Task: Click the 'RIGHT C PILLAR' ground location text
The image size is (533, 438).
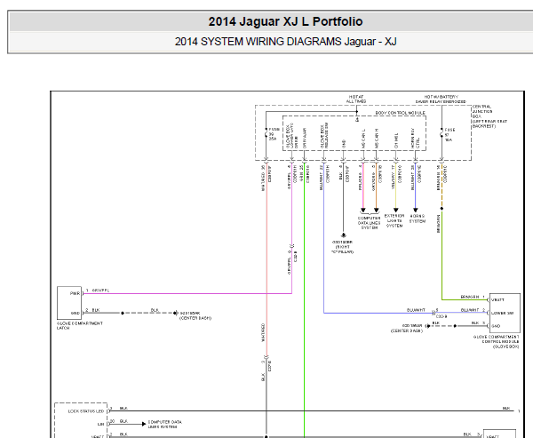Action: (342, 250)
